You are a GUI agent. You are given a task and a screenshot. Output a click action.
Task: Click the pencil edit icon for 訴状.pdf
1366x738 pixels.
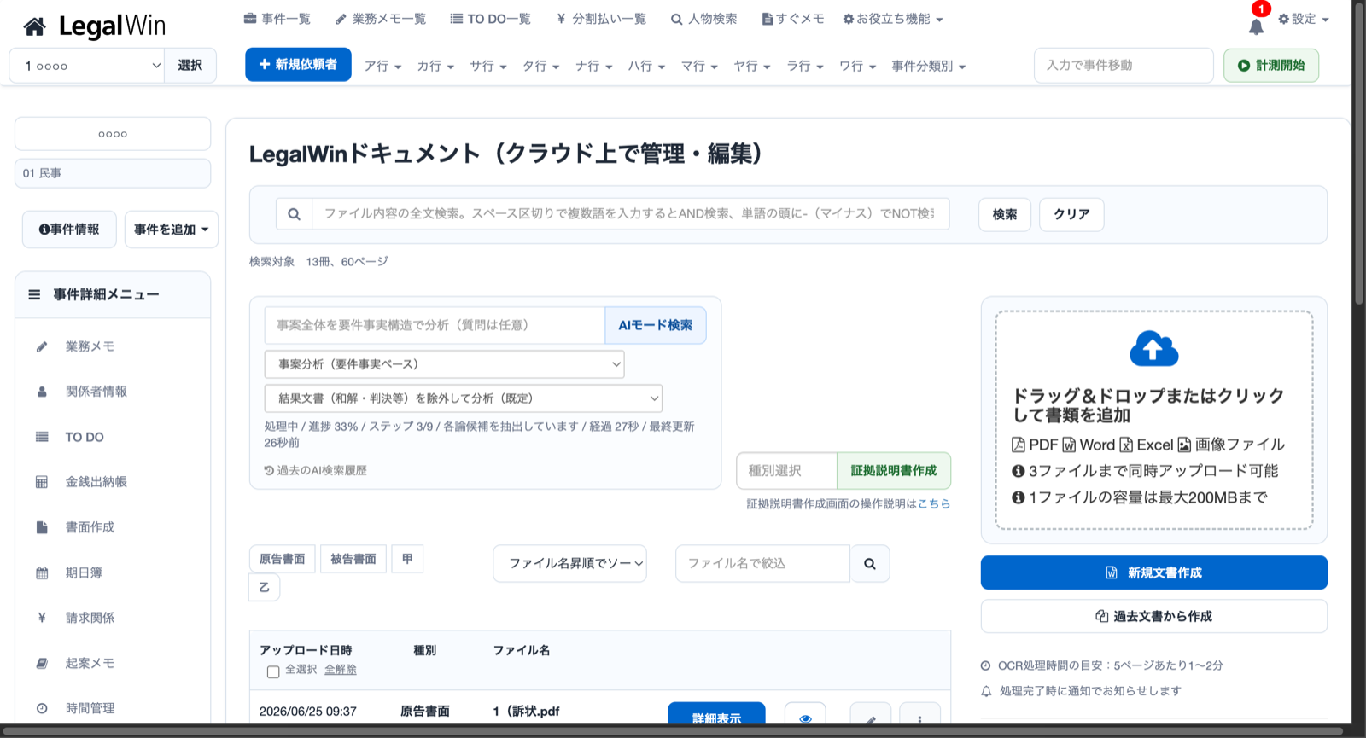[871, 718]
